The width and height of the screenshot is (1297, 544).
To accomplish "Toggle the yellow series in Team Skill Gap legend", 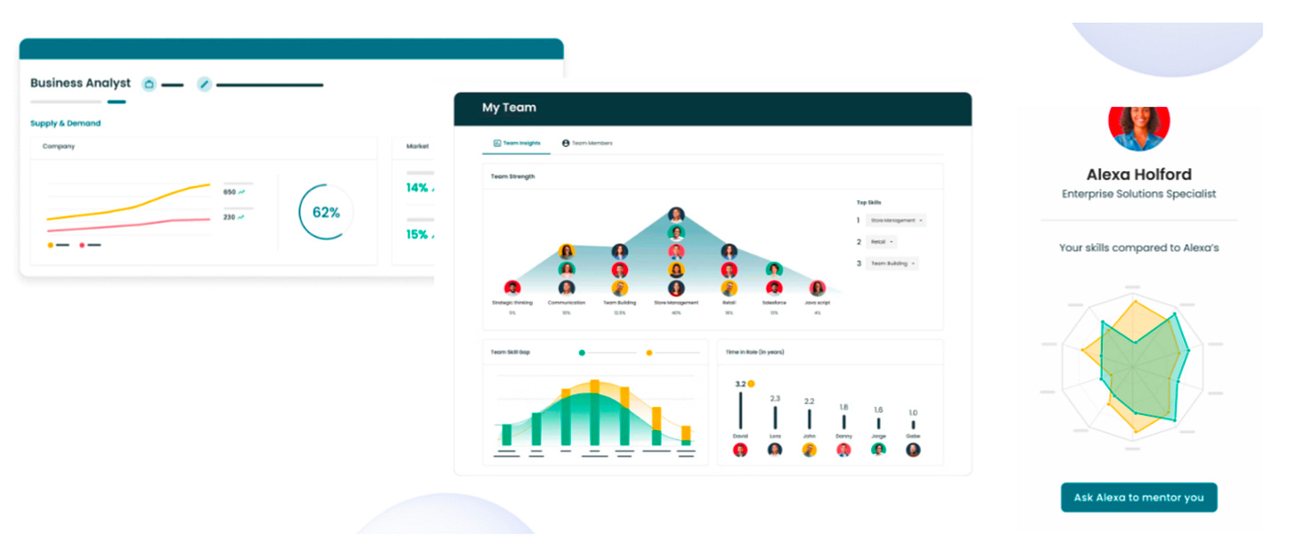I will (x=648, y=353).
